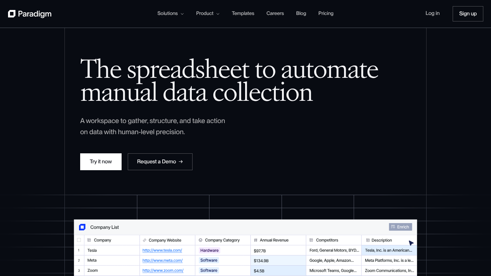Toggle the select-all checkbox in the header row
The image size is (491, 276).
tap(79, 240)
